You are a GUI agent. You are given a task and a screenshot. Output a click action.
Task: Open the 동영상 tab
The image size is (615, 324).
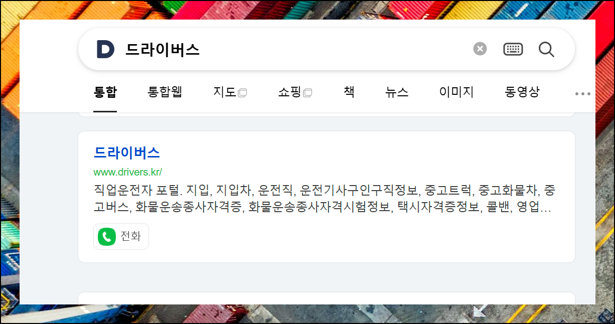click(522, 92)
